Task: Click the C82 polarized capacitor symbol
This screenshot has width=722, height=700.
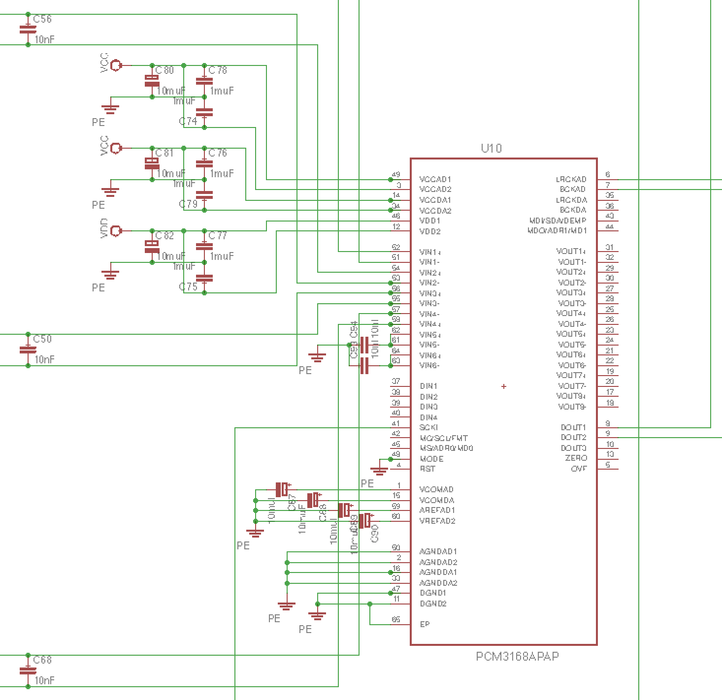Action: [152, 246]
